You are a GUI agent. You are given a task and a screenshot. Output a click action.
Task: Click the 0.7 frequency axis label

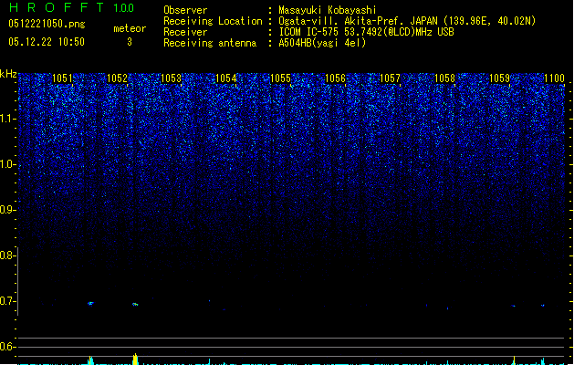[7, 301]
